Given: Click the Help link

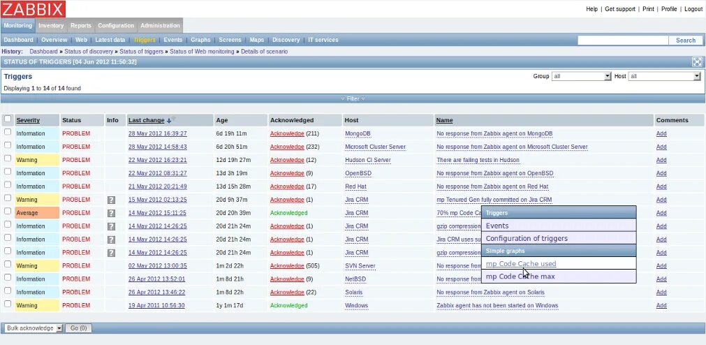Looking at the screenshot, I should coord(591,9).
